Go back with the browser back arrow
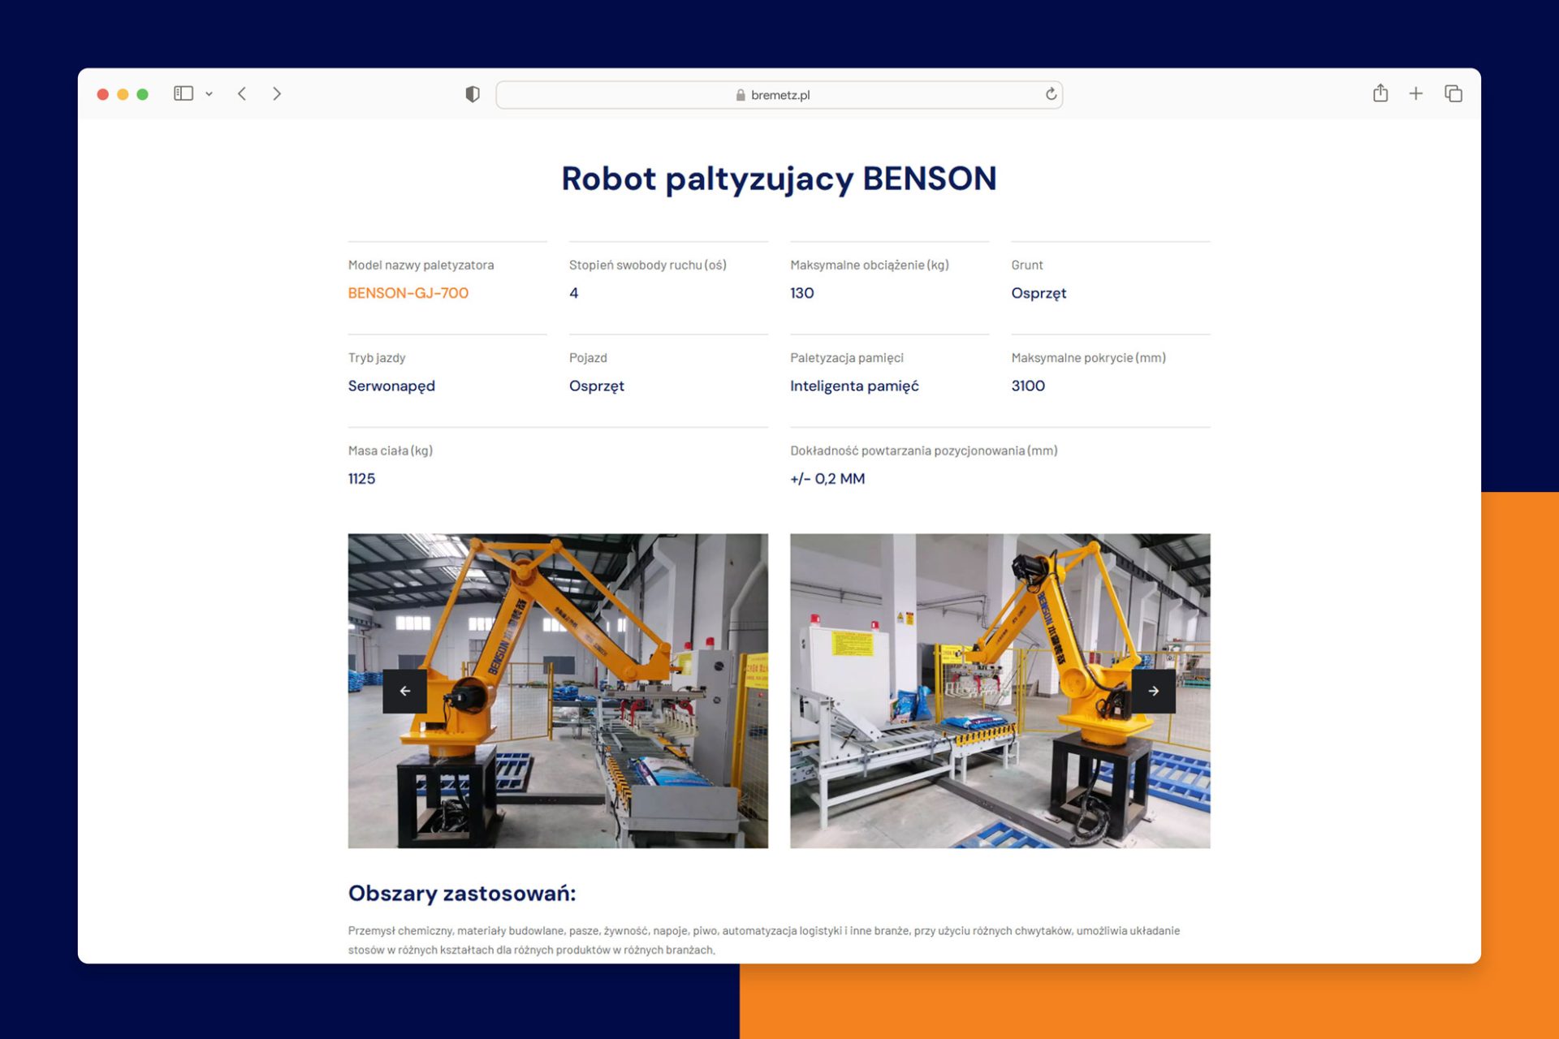This screenshot has width=1559, height=1039. (242, 94)
